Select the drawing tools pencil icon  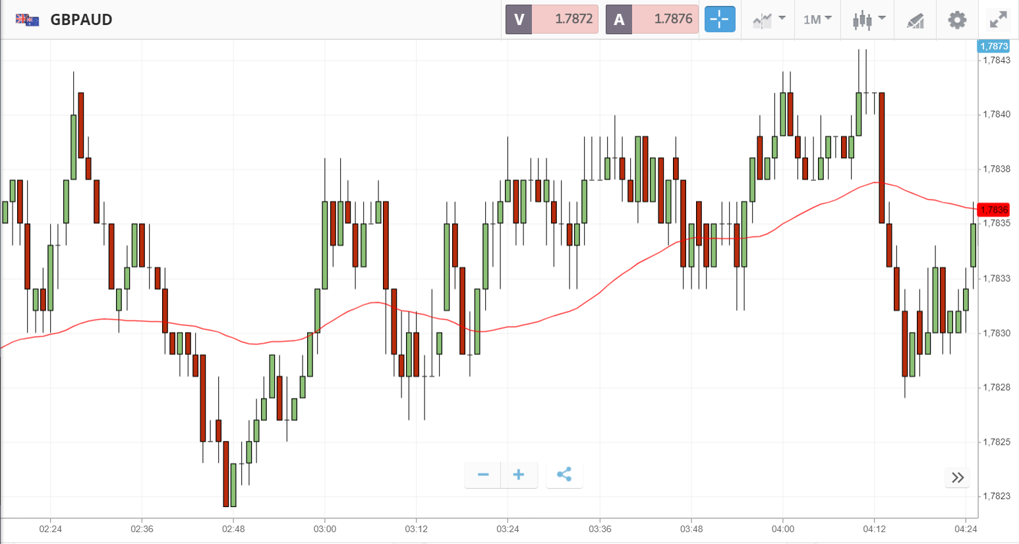click(915, 20)
